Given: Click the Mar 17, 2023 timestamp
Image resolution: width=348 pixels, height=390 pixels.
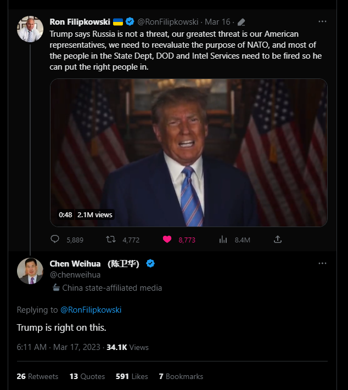Looking at the screenshot, I should (59, 347).
